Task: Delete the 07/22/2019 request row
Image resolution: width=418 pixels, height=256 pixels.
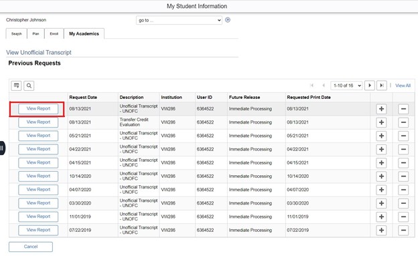Action: click(x=403, y=231)
